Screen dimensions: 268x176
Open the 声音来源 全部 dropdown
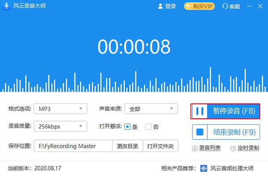point(151,109)
